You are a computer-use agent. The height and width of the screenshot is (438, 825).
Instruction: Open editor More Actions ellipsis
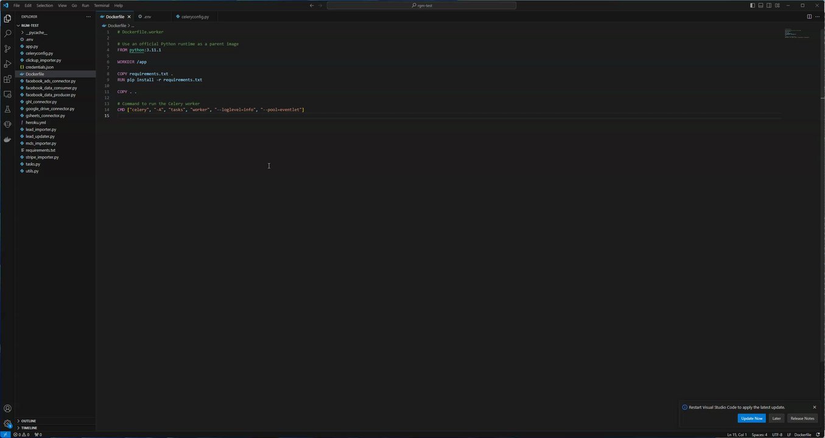(x=817, y=16)
